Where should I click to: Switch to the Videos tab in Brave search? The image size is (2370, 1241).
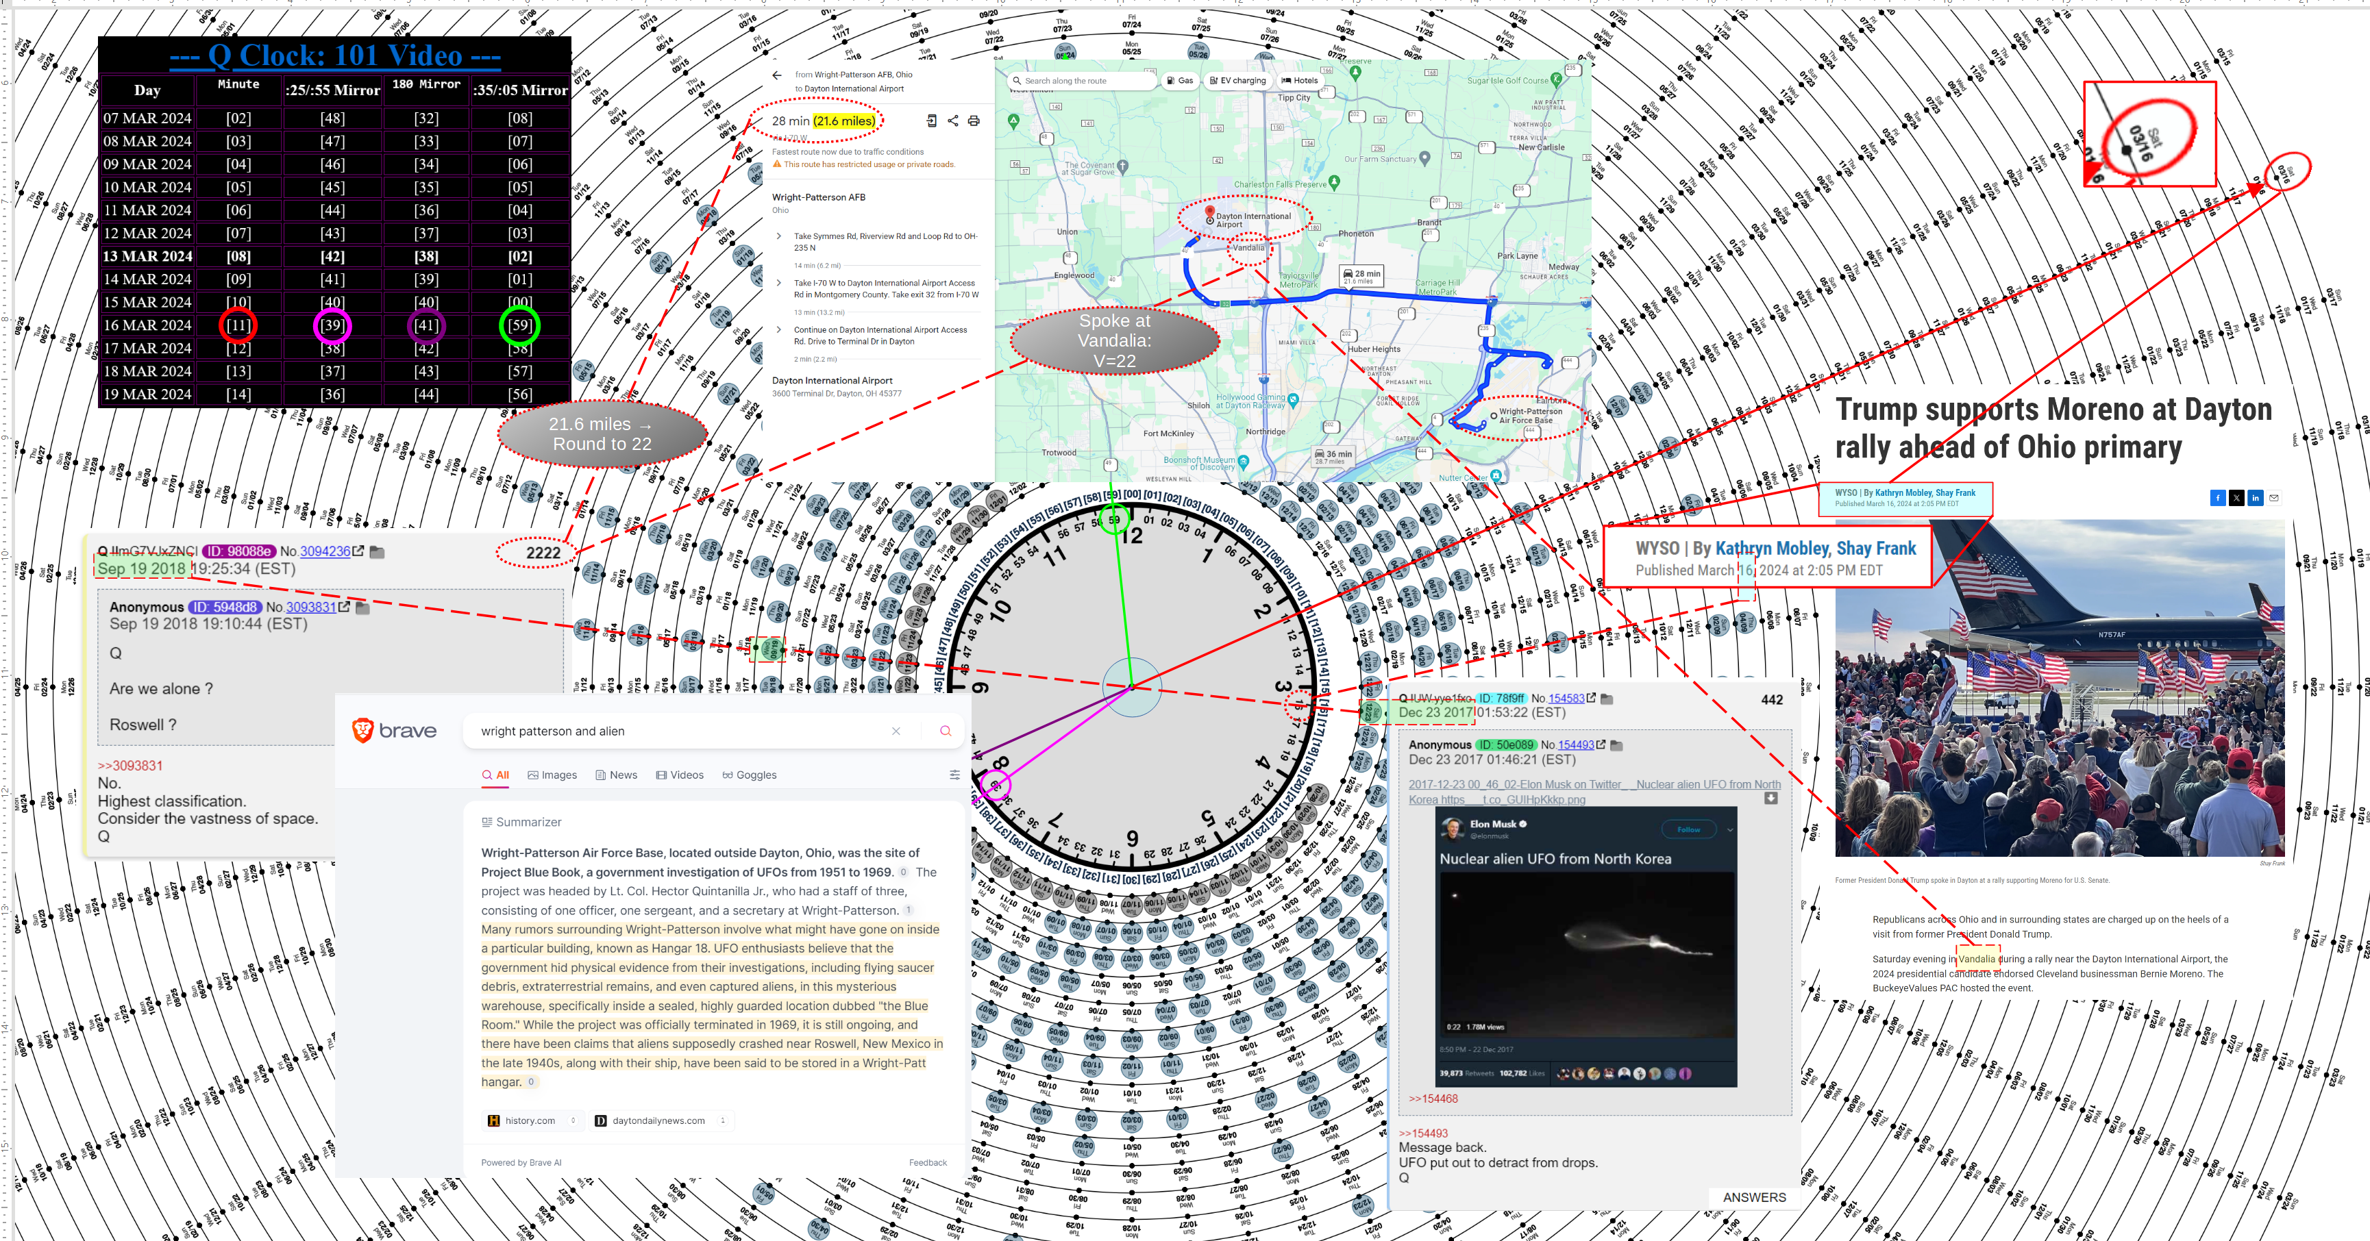(680, 775)
